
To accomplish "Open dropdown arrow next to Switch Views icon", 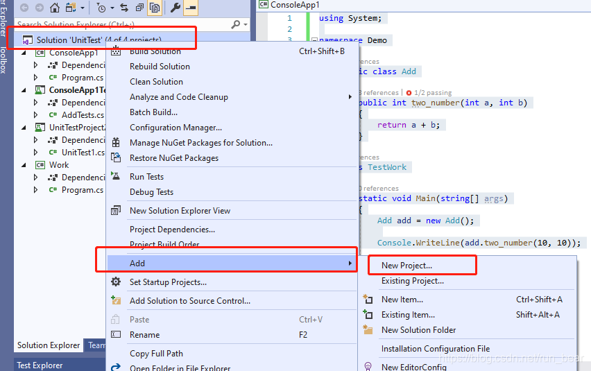I will tap(83, 8).
